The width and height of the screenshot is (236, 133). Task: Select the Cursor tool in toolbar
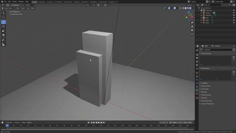tap(3, 17)
